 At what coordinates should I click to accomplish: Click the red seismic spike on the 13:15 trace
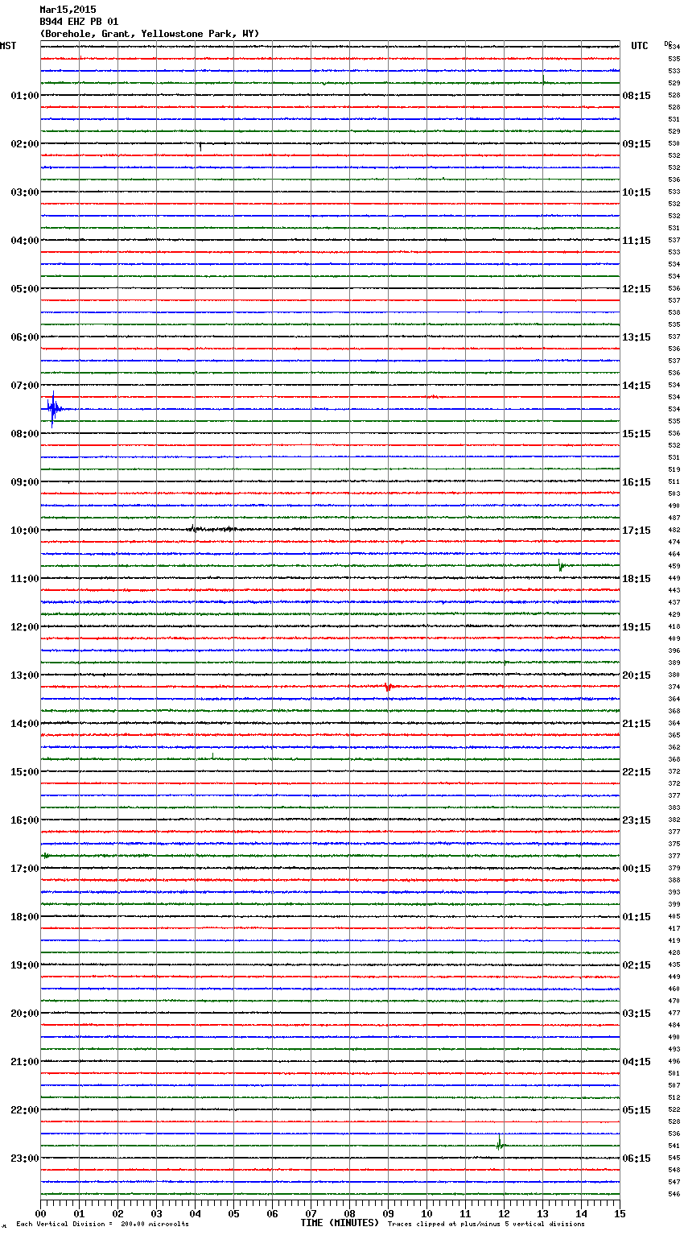tap(389, 687)
